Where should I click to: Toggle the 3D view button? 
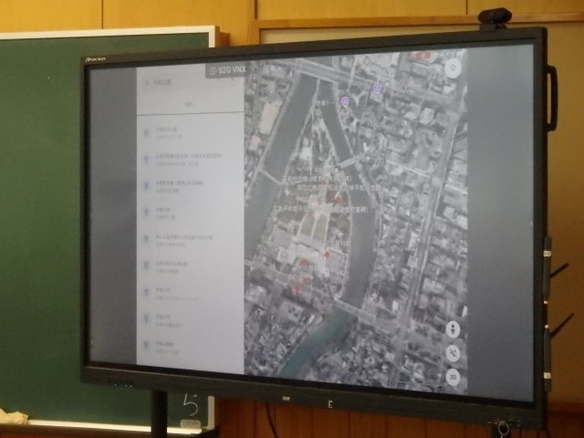point(454,376)
